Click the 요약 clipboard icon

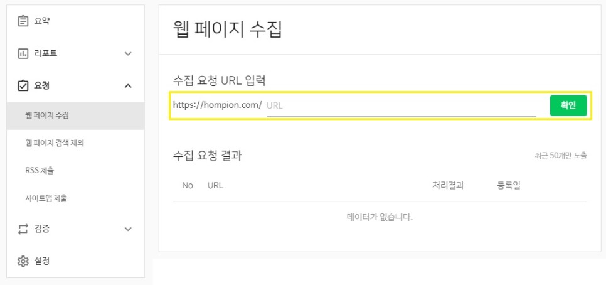[23, 21]
